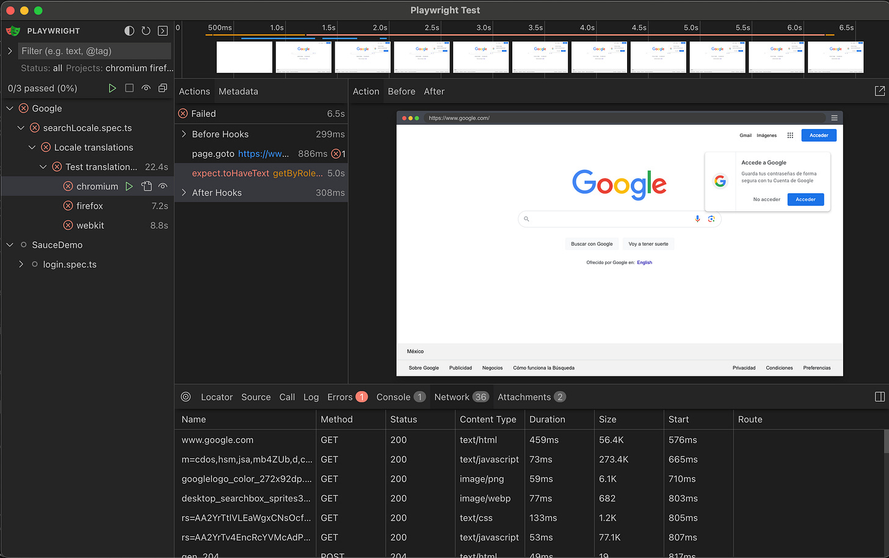The height and width of the screenshot is (558, 889).
Task: Sort network table by Duration column
Action: [559, 419]
